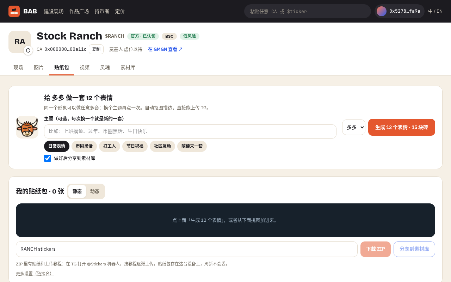Select the 日常表情 theme chip

57,146
